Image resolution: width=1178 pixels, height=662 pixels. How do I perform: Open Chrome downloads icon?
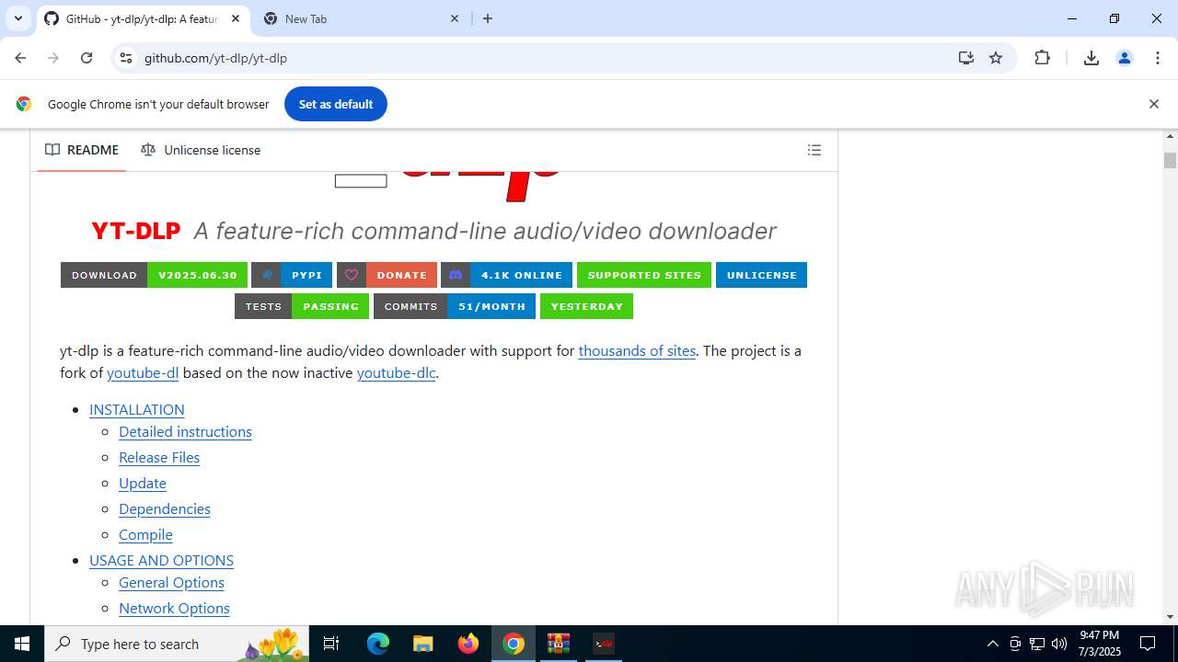[1091, 58]
